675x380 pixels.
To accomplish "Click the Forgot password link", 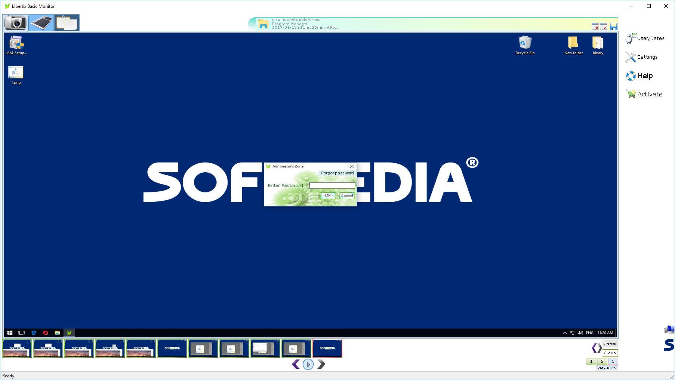I will (x=337, y=173).
